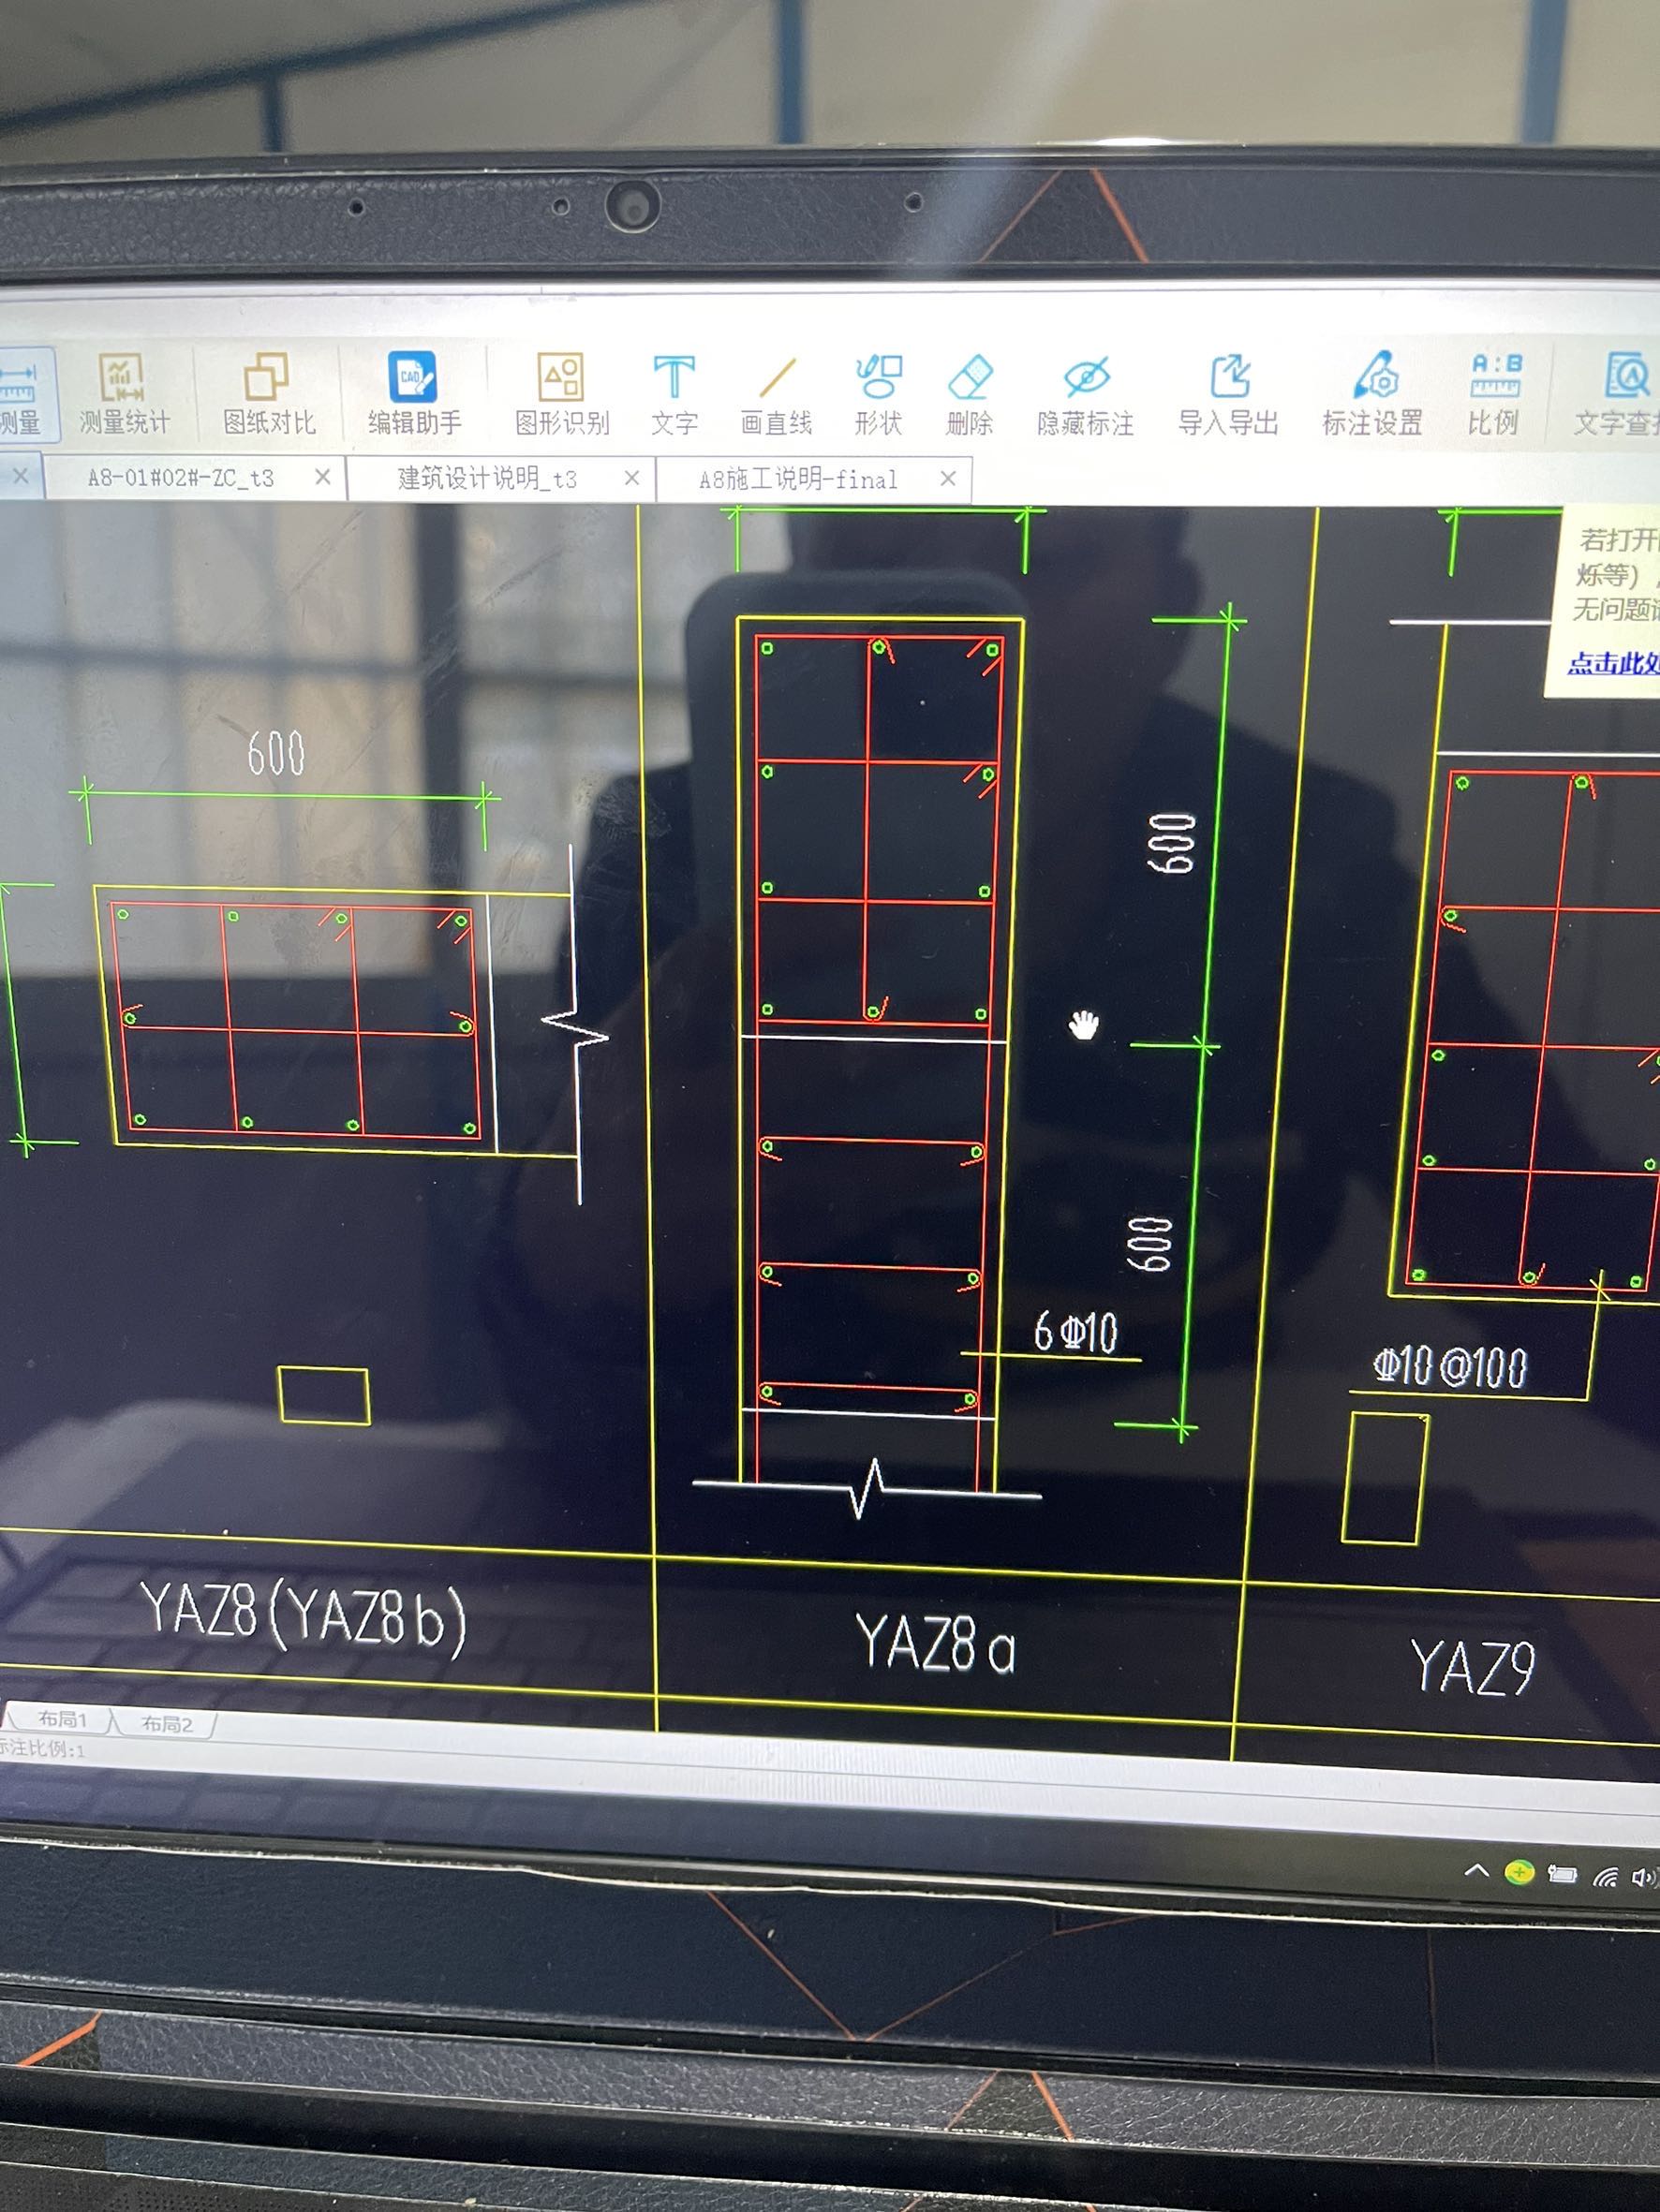
Task: Close the A8-01#02#-ZC_t3 tab
Action: [x=322, y=477]
